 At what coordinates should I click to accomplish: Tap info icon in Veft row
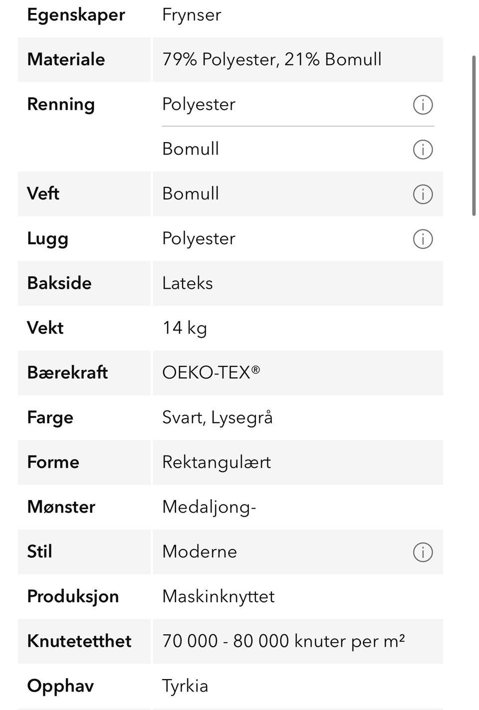[423, 194]
